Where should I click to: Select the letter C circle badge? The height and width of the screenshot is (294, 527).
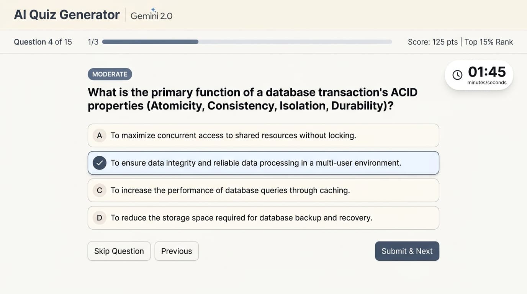100,190
